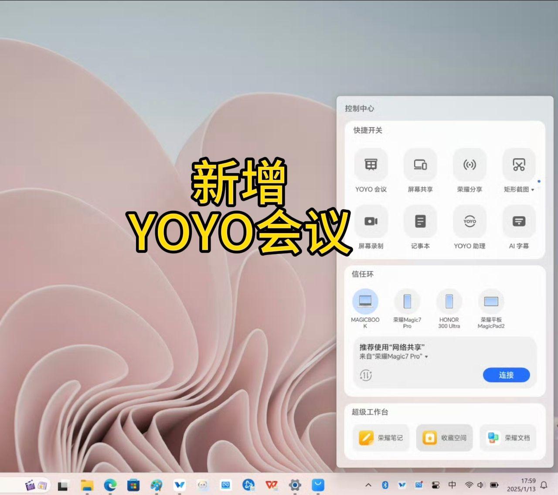Viewport: 558px width, 495px height.
Task: Toggle 荣耀分享 Honor Share
Action: click(x=470, y=165)
